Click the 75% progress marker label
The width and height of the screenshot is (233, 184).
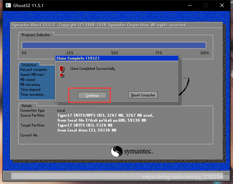pos(159,53)
